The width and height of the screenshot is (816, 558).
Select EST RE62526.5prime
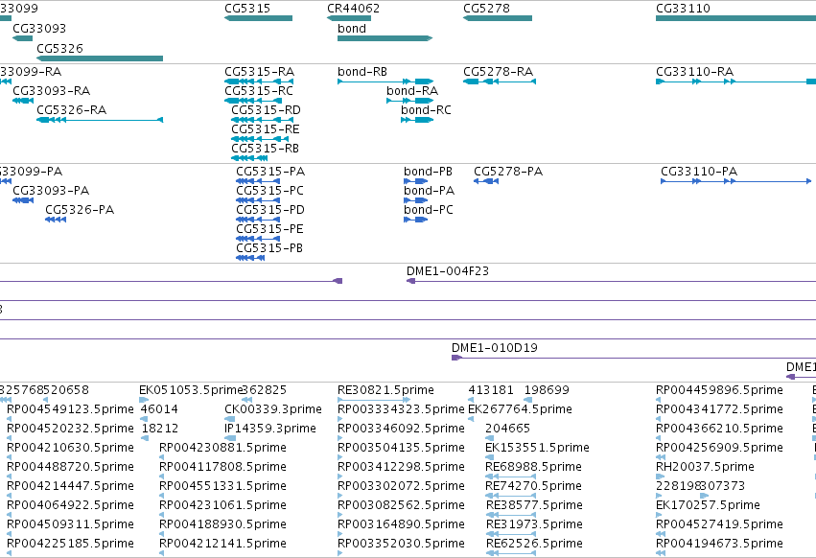[534, 544]
